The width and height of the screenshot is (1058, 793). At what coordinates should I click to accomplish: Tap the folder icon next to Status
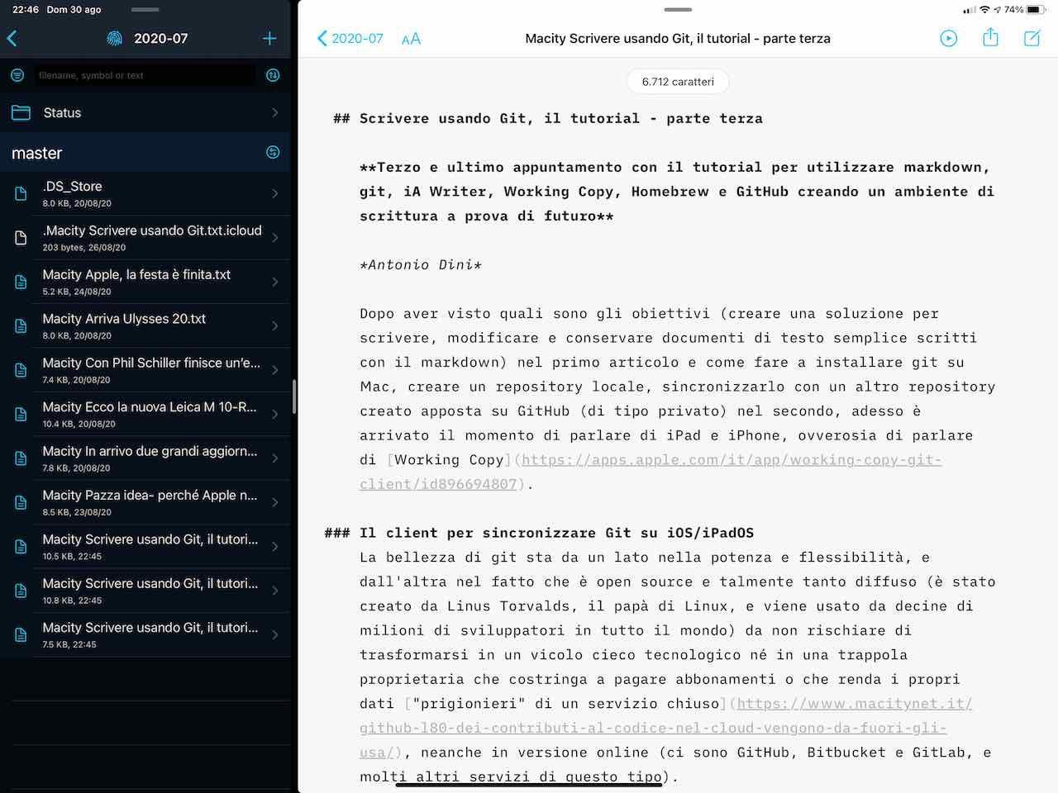[x=18, y=112]
